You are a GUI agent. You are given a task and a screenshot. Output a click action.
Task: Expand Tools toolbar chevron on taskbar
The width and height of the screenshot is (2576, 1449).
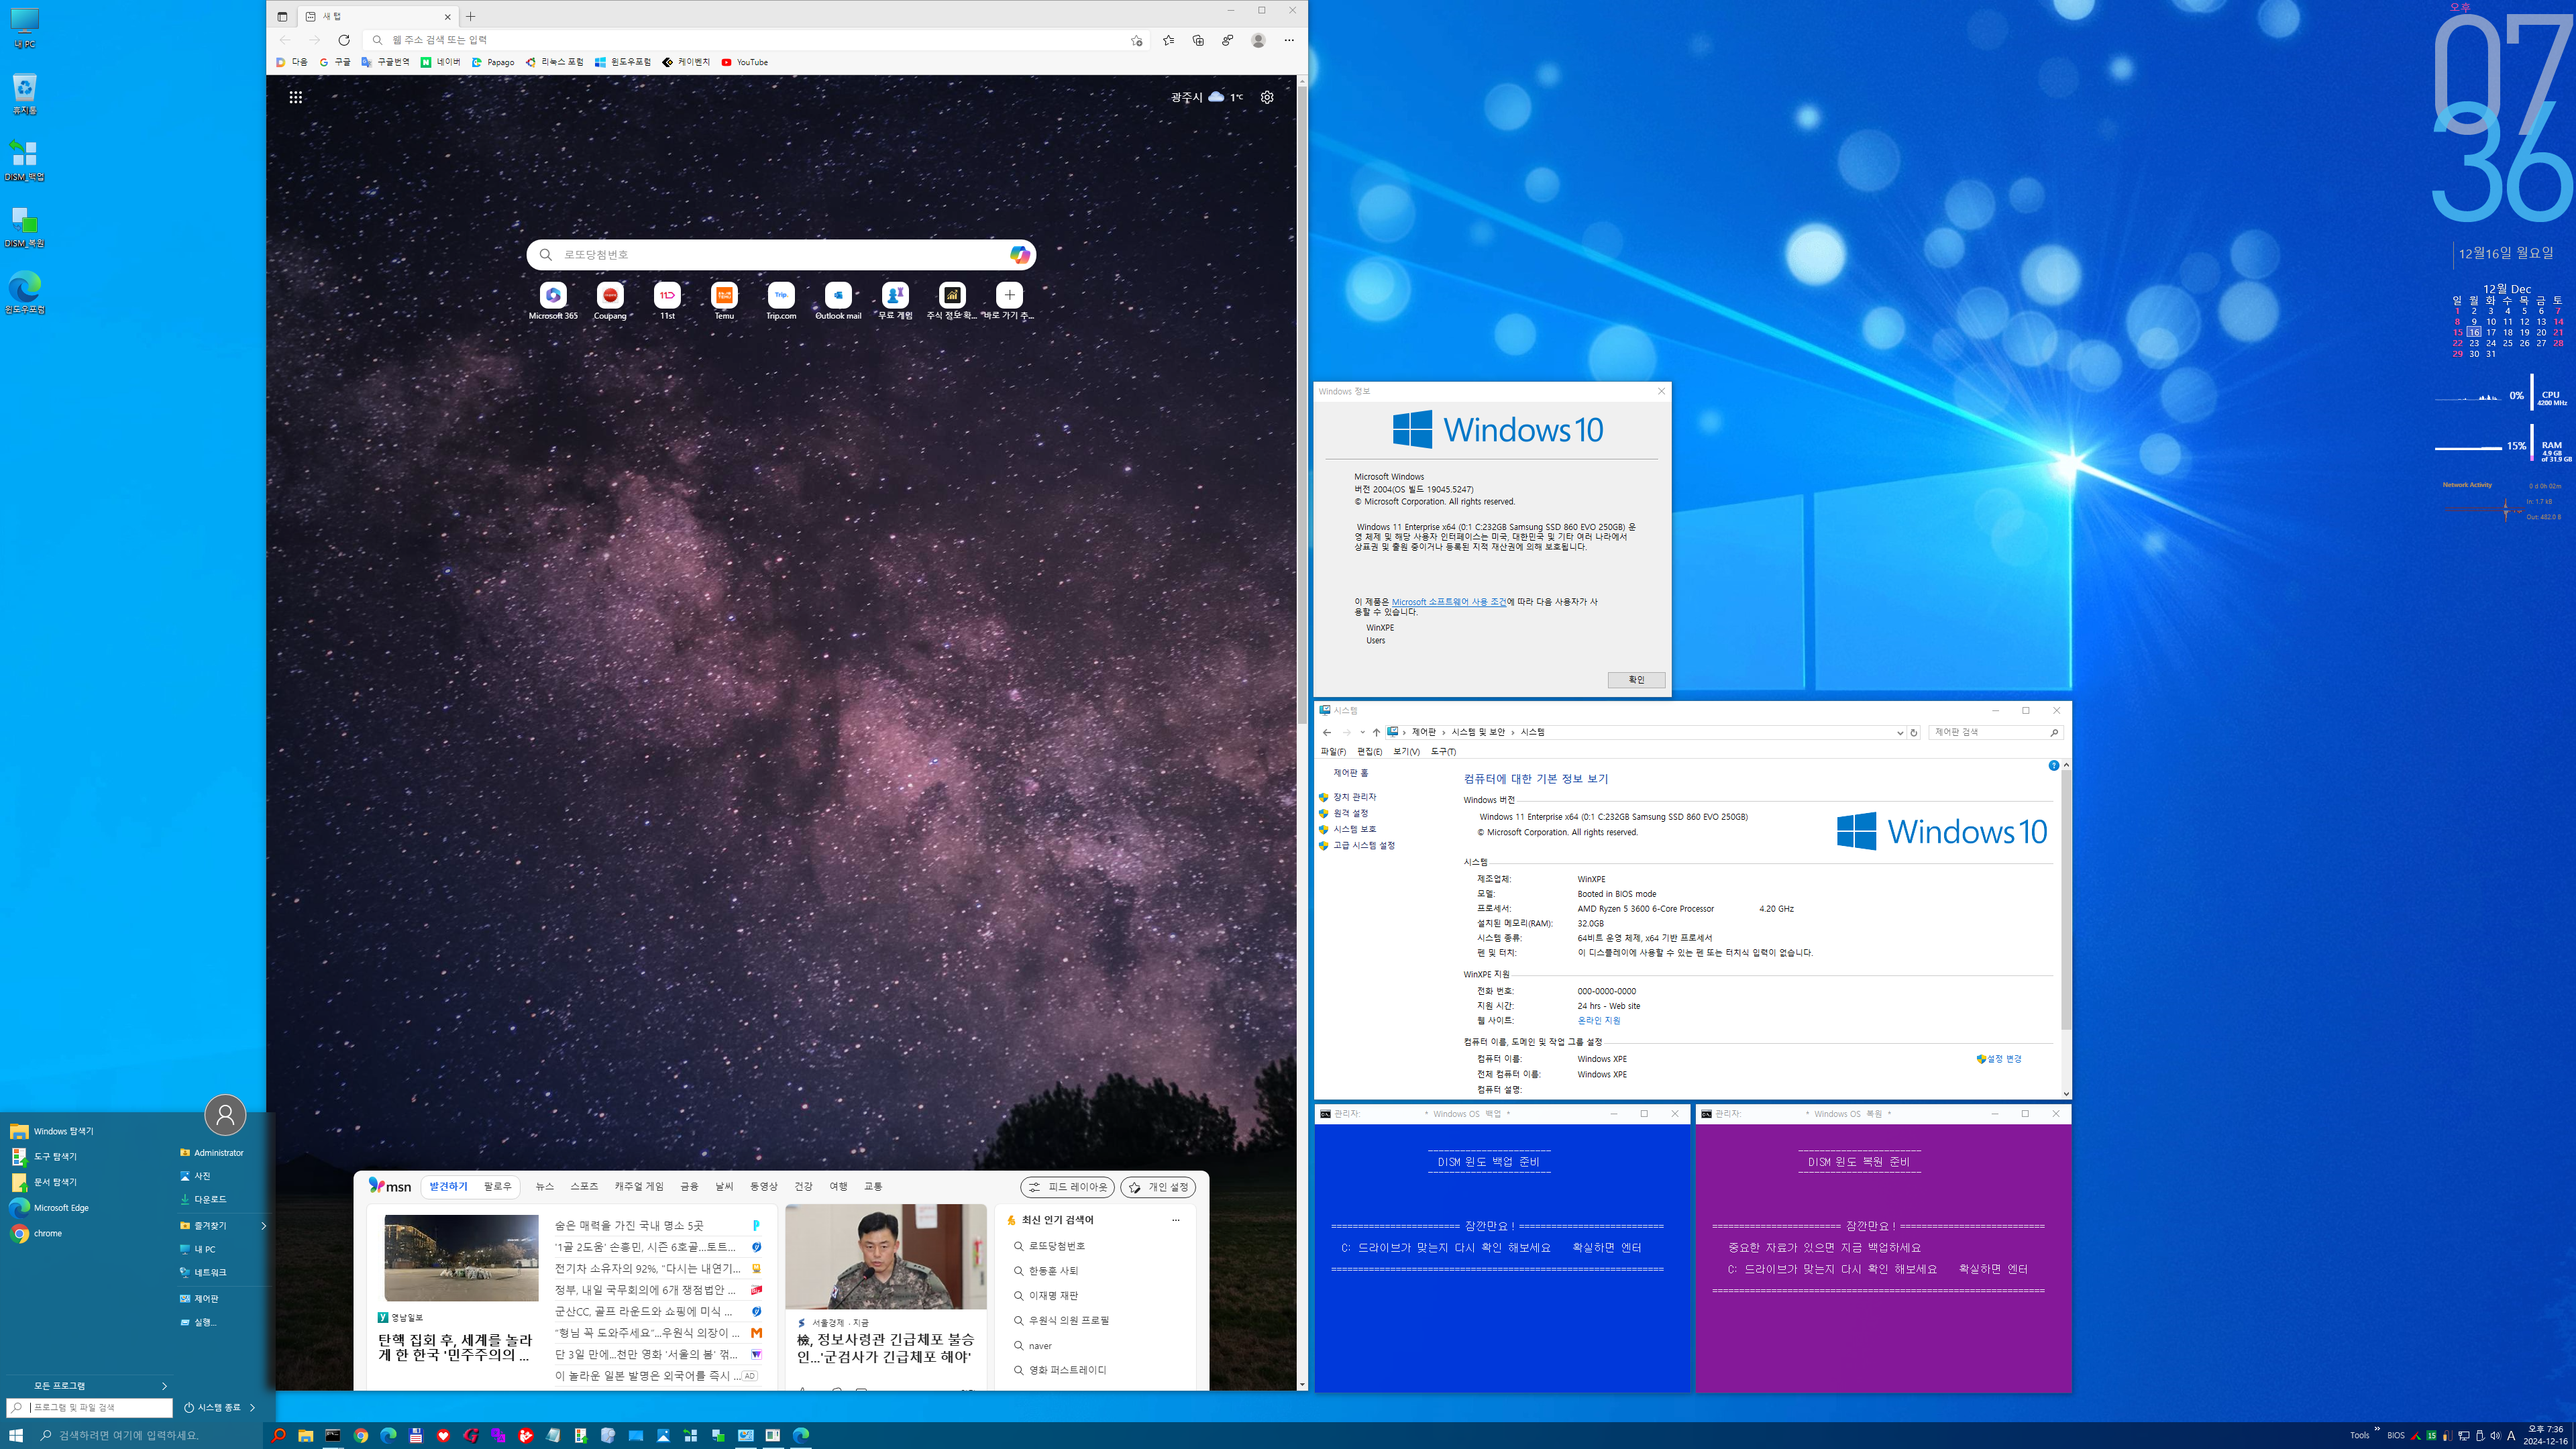(x=2377, y=1429)
